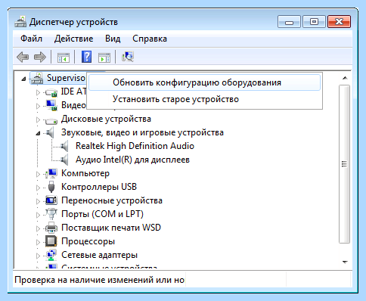366x301 pixels.
Task: Select the Superviso computer root icon
Action: click(37, 79)
